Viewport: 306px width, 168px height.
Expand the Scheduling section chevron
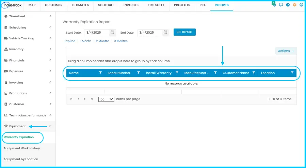(x=50, y=27)
